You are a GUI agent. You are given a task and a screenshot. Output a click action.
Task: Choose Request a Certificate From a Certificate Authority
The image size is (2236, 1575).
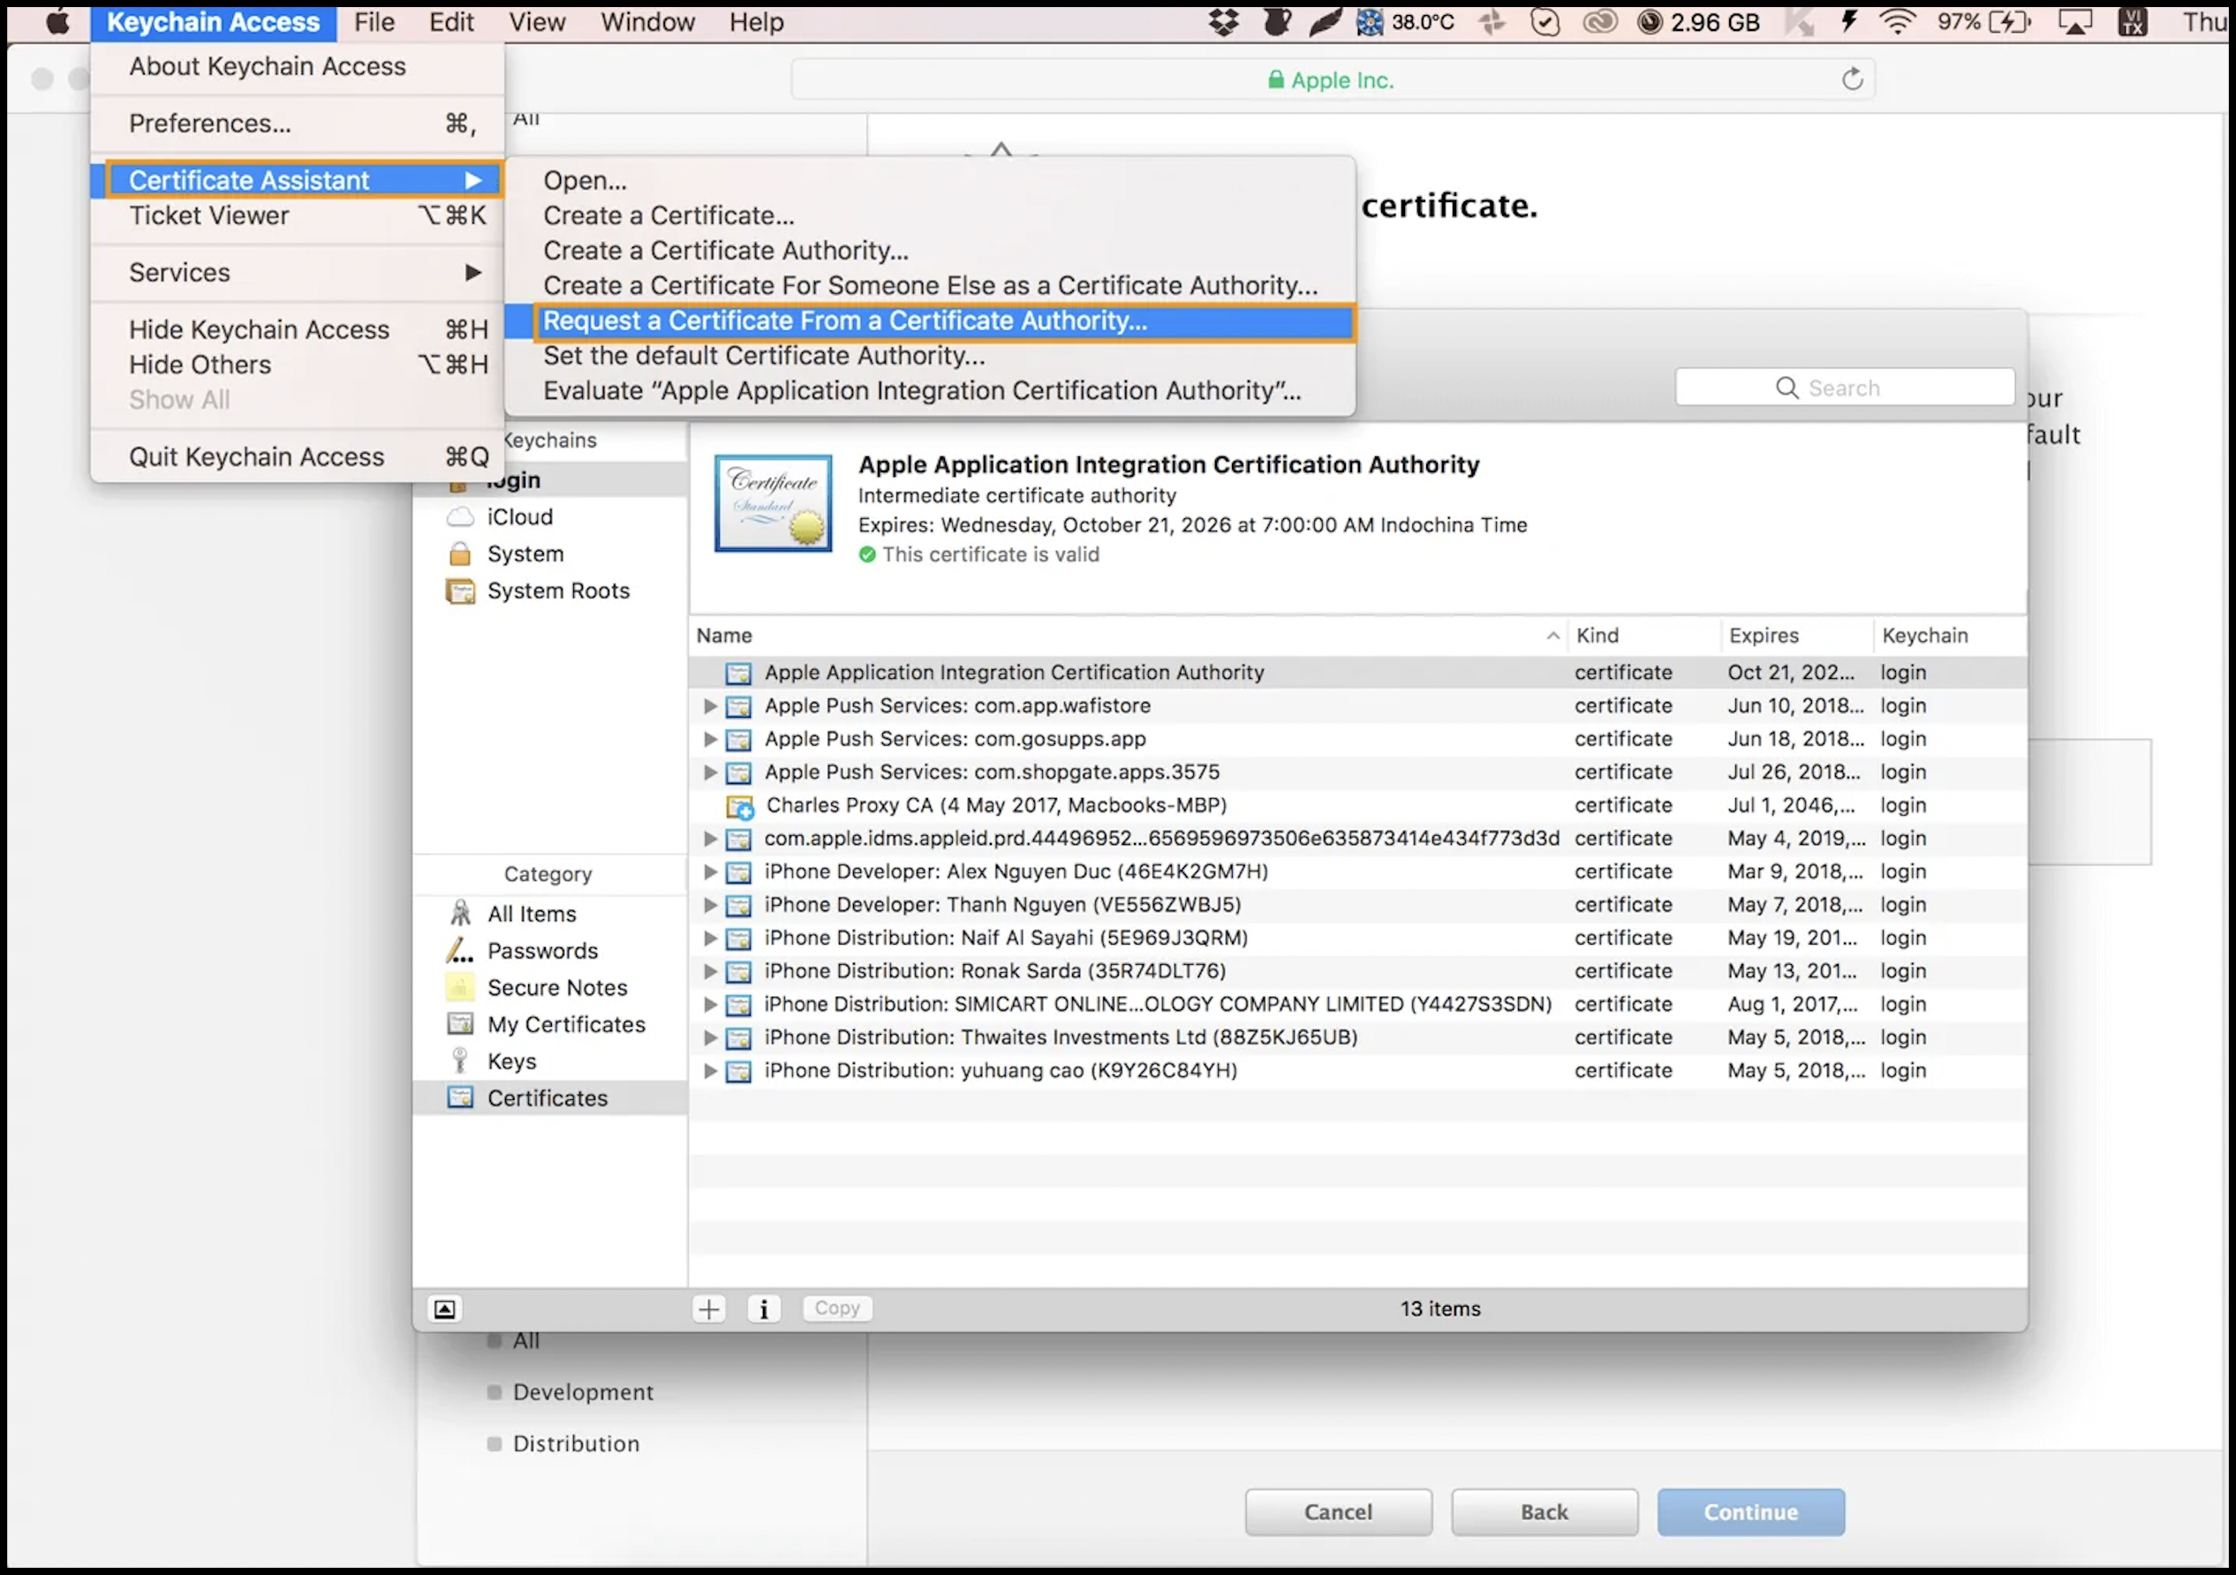[844, 321]
